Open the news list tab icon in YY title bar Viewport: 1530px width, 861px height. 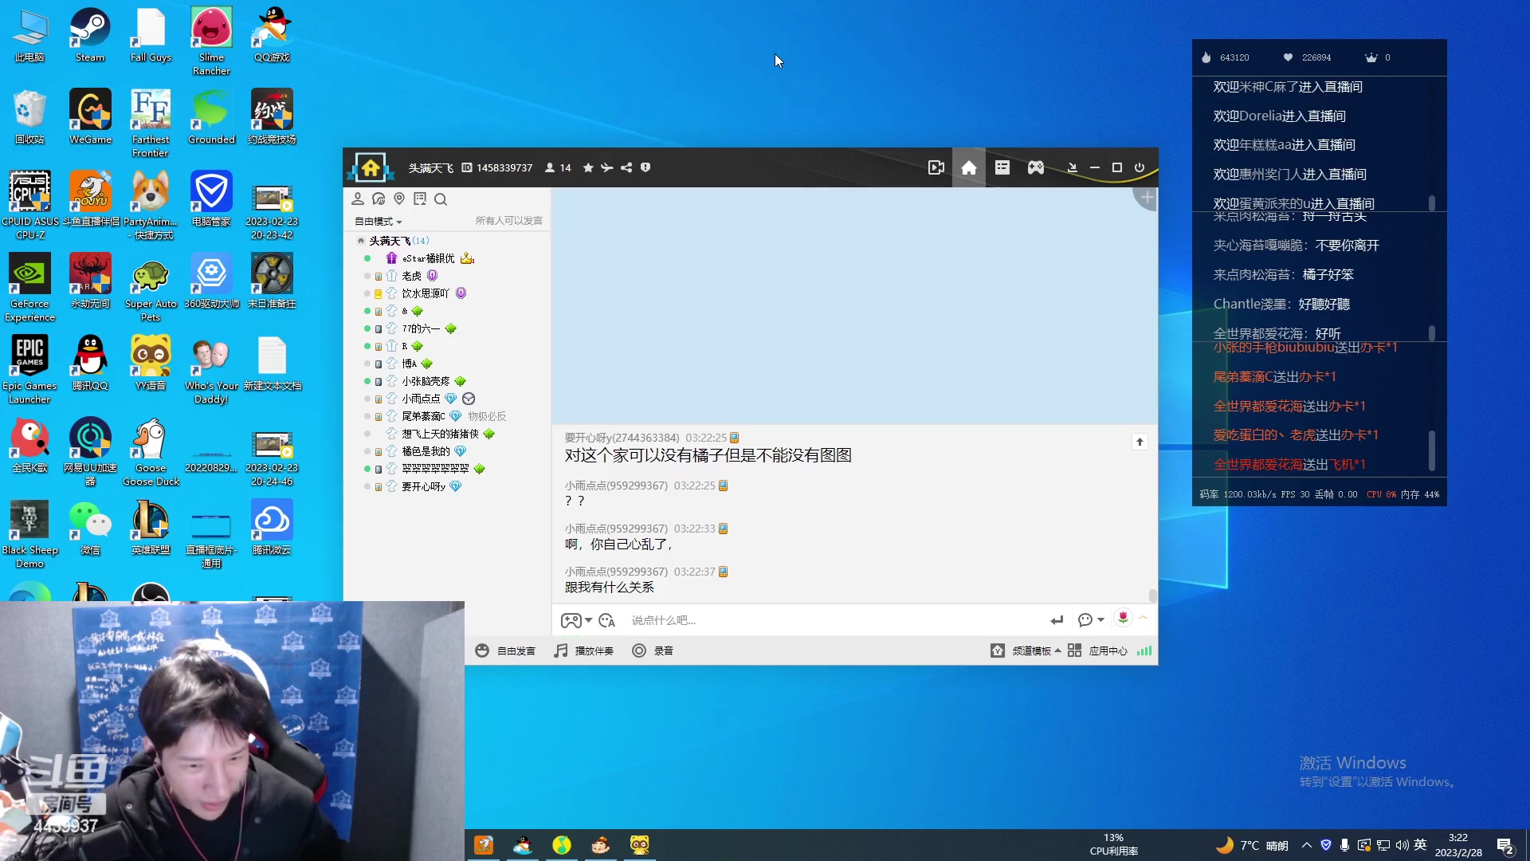point(1002,167)
